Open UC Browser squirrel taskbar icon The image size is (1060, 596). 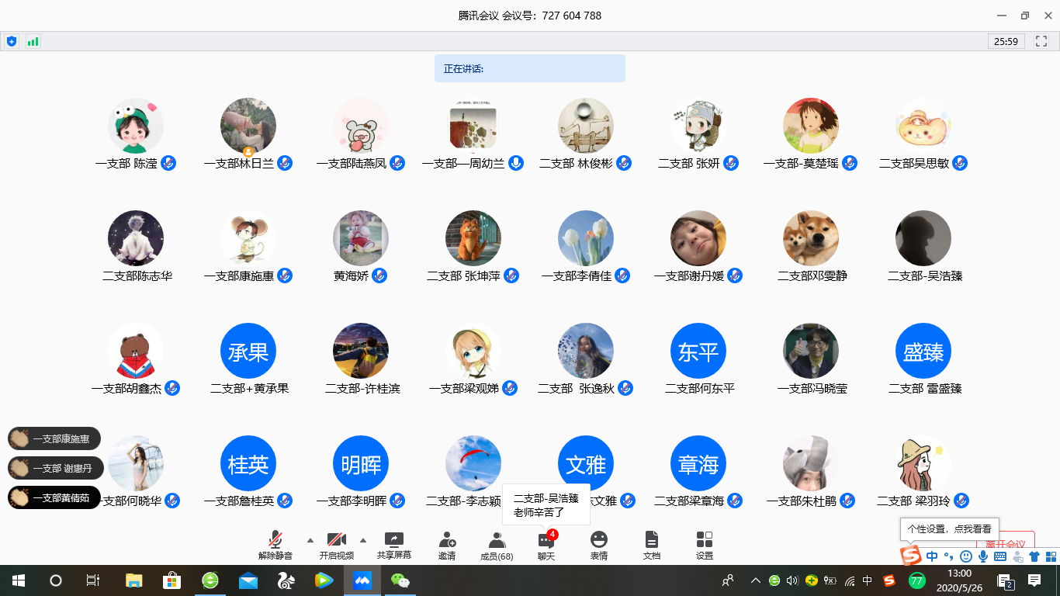coord(286,580)
